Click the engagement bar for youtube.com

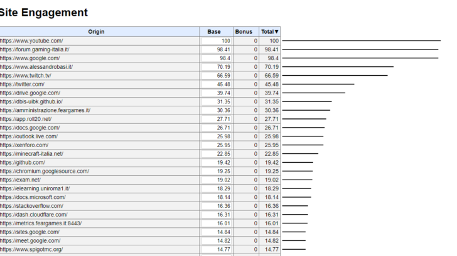click(x=362, y=41)
